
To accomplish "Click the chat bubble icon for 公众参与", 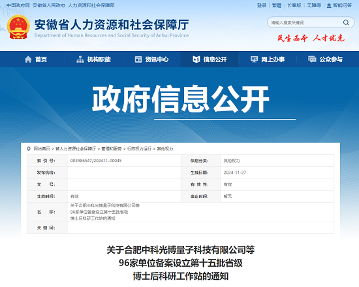I will coord(312,59).
